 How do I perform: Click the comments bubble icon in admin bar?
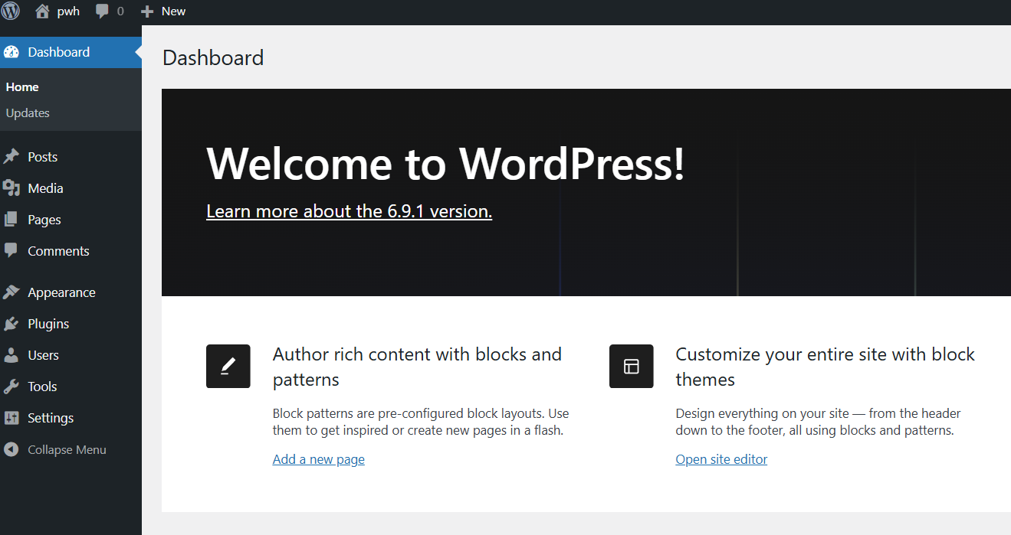(x=102, y=11)
